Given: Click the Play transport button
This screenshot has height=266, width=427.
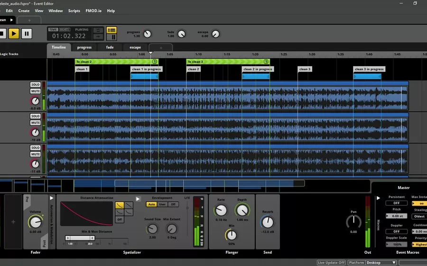Looking at the screenshot, I should (14, 33).
